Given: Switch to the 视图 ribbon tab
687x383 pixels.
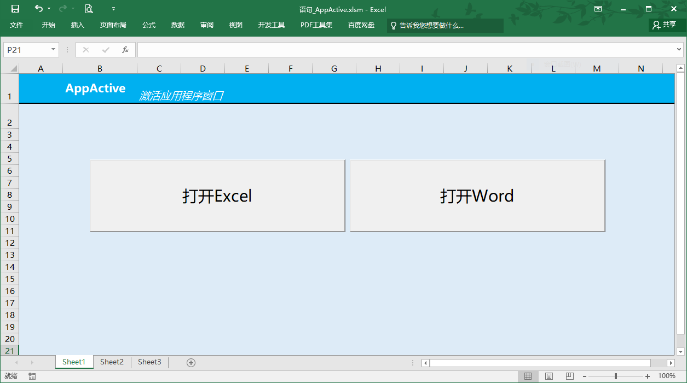Looking at the screenshot, I should click(236, 25).
